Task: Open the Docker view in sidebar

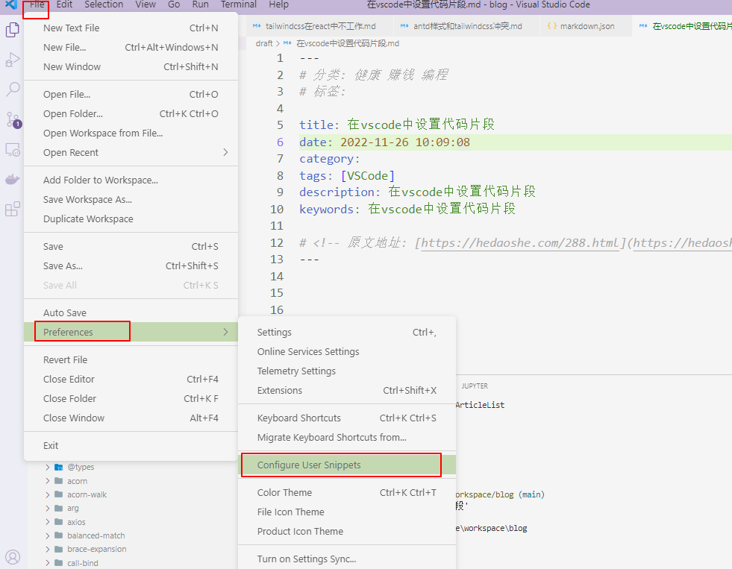Action: click(13, 180)
